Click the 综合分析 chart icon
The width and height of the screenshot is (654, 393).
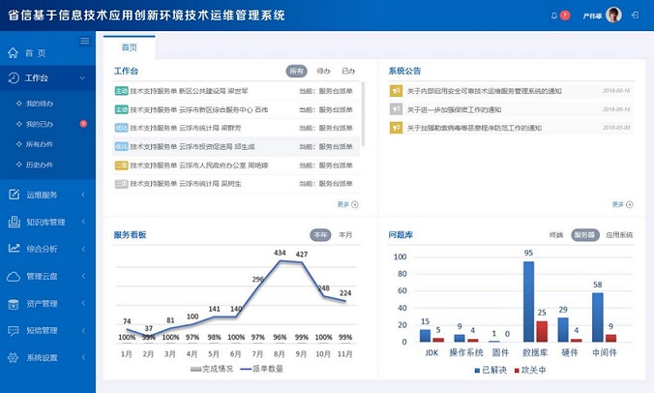(14, 249)
